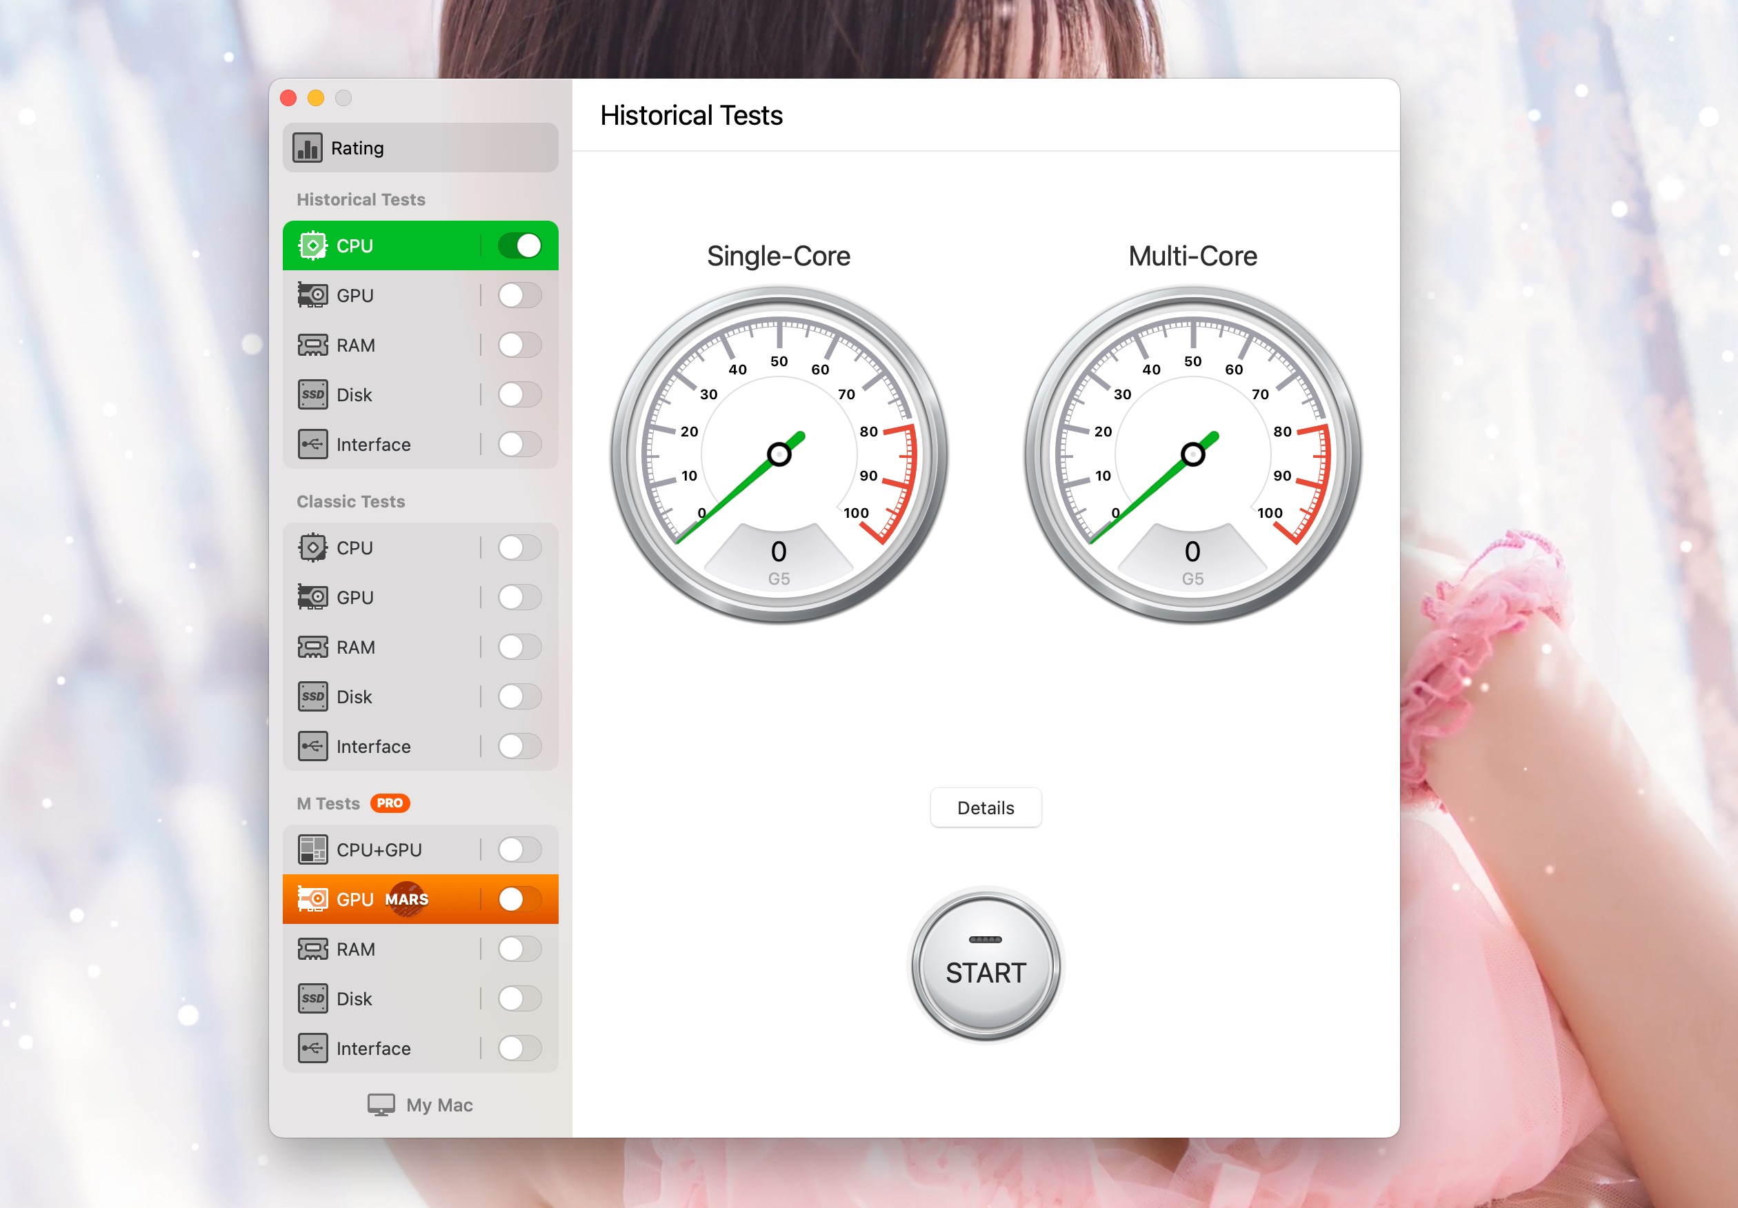1738x1208 pixels.
Task: Turn off the Historical CPU switch
Action: (519, 246)
